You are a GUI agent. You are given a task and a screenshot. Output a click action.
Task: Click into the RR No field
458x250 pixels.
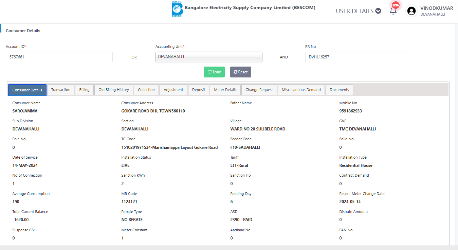point(359,57)
